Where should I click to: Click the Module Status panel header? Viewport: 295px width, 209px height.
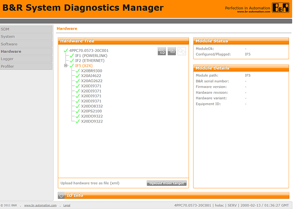[241, 41]
